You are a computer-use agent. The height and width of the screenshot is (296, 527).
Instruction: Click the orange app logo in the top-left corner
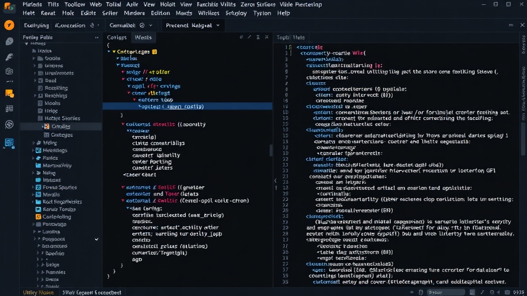click(9, 7)
